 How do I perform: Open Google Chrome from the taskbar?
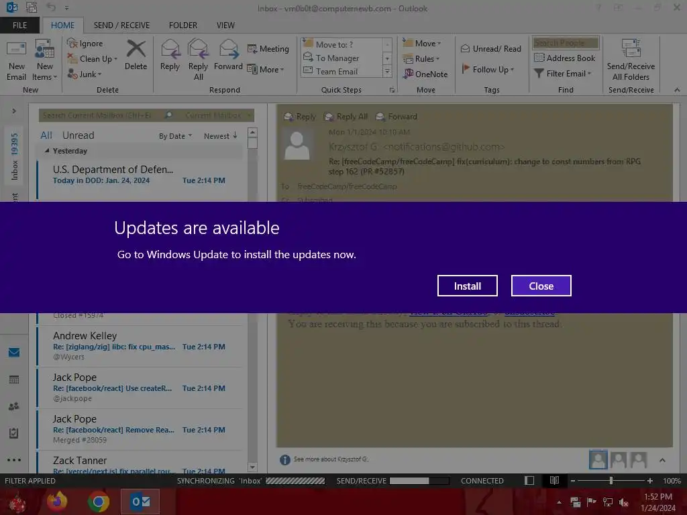(99, 502)
